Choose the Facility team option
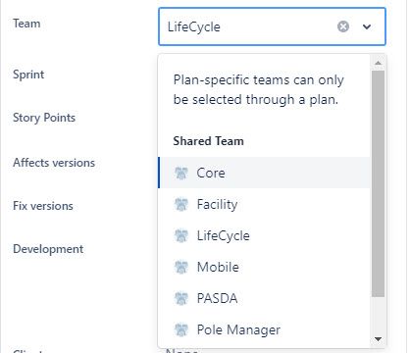Image resolution: width=410 pixels, height=353 pixels. [x=264, y=204]
